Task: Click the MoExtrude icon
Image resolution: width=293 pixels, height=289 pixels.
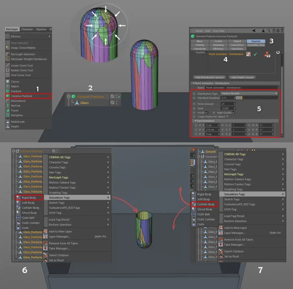Action: (x=8, y=122)
